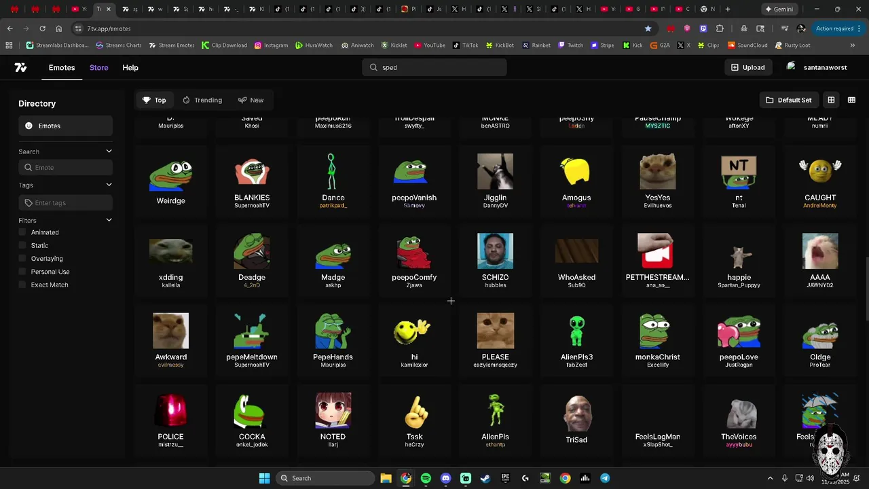This screenshot has width=869, height=489.
Task: Open the Clip Download bookmark
Action: (x=224, y=46)
